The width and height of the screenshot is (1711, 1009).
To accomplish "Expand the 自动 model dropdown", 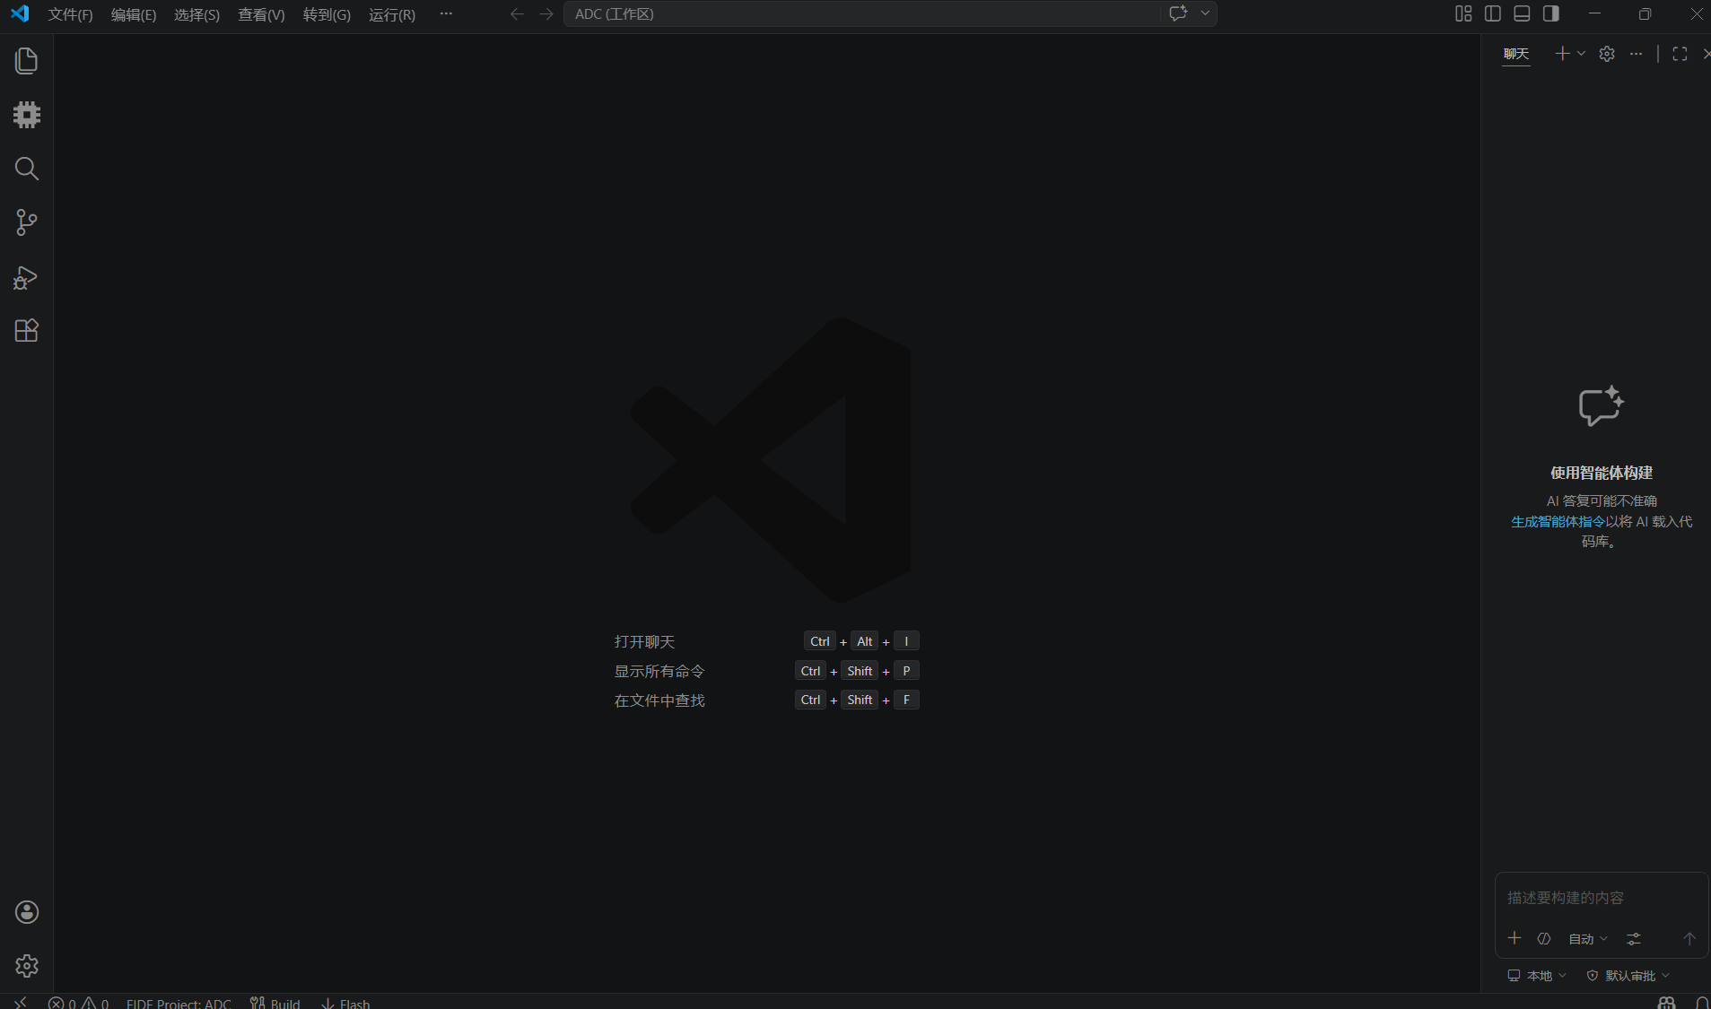I will point(1587,939).
